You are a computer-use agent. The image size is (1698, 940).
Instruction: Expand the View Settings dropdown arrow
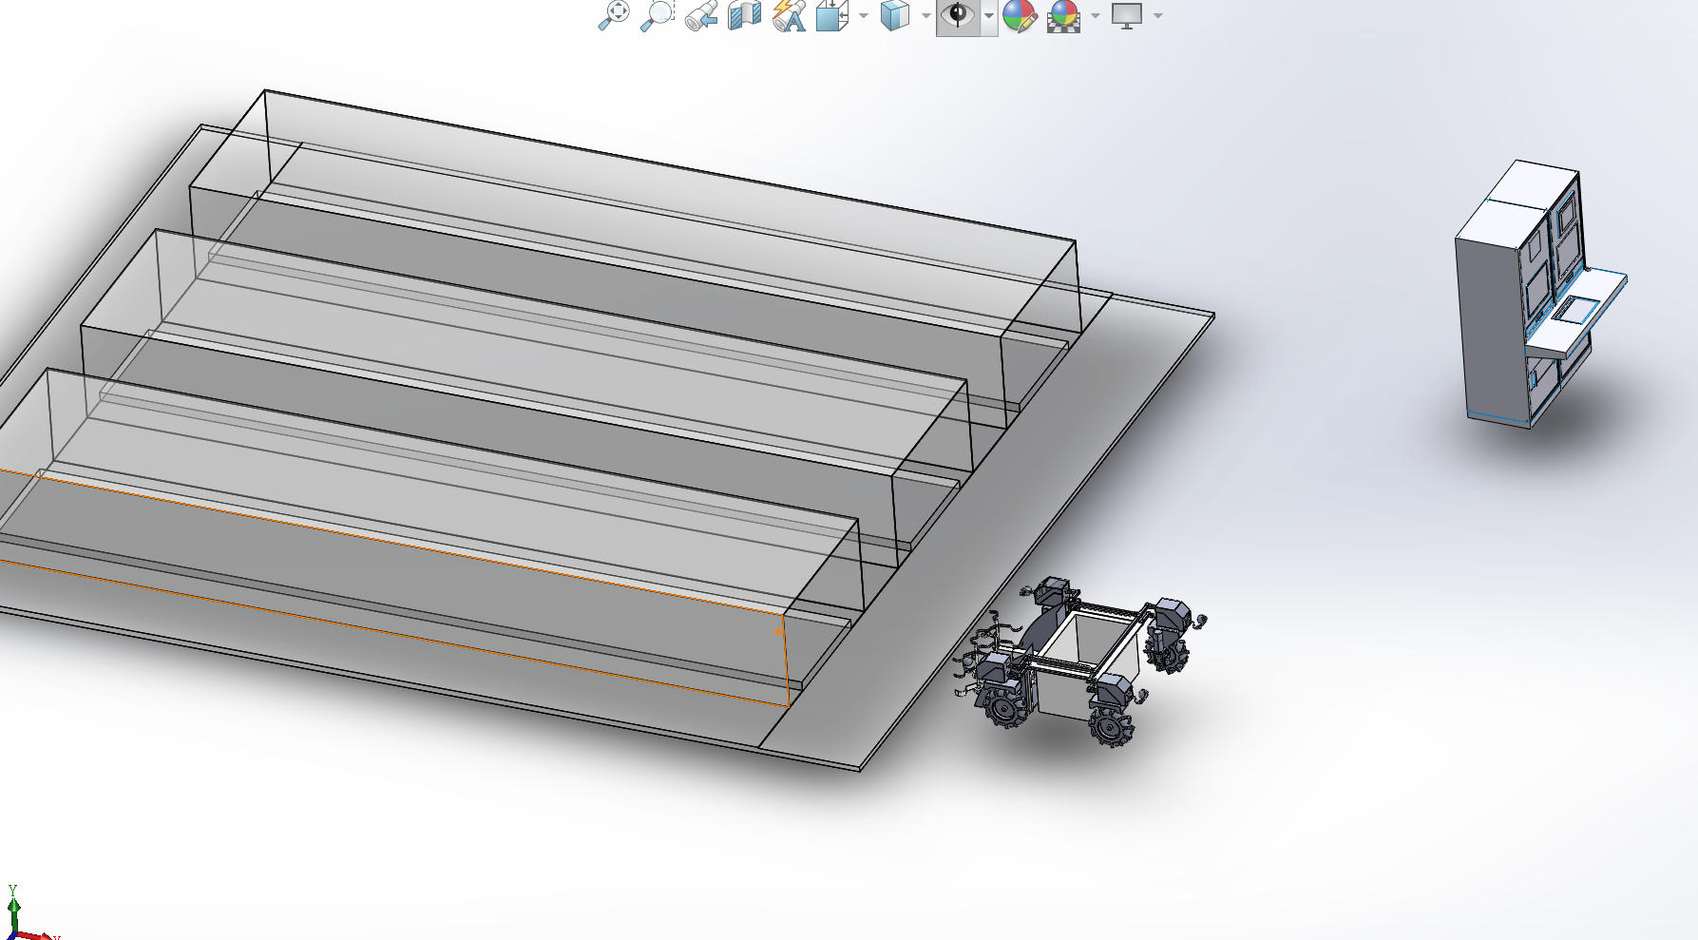click(x=1158, y=16)
